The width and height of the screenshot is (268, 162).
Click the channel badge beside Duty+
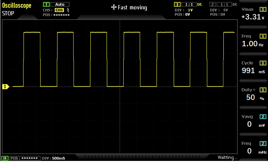point(263,90)
